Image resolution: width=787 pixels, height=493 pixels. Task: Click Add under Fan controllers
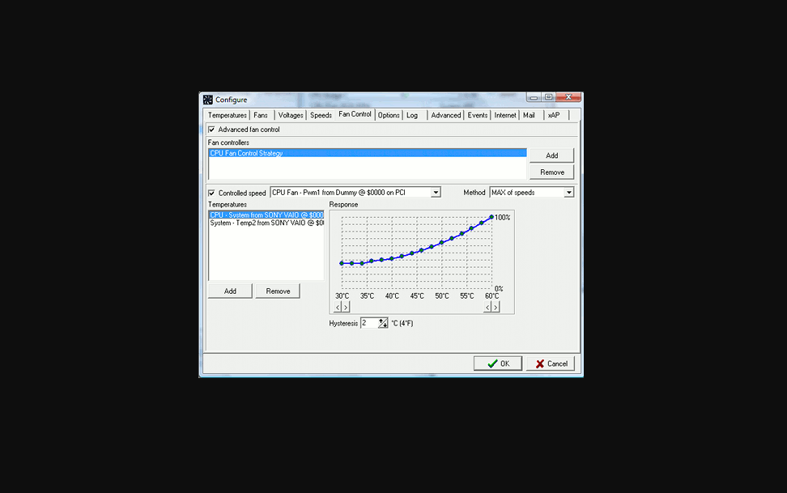pyautogui.click(x=551, y=155)
